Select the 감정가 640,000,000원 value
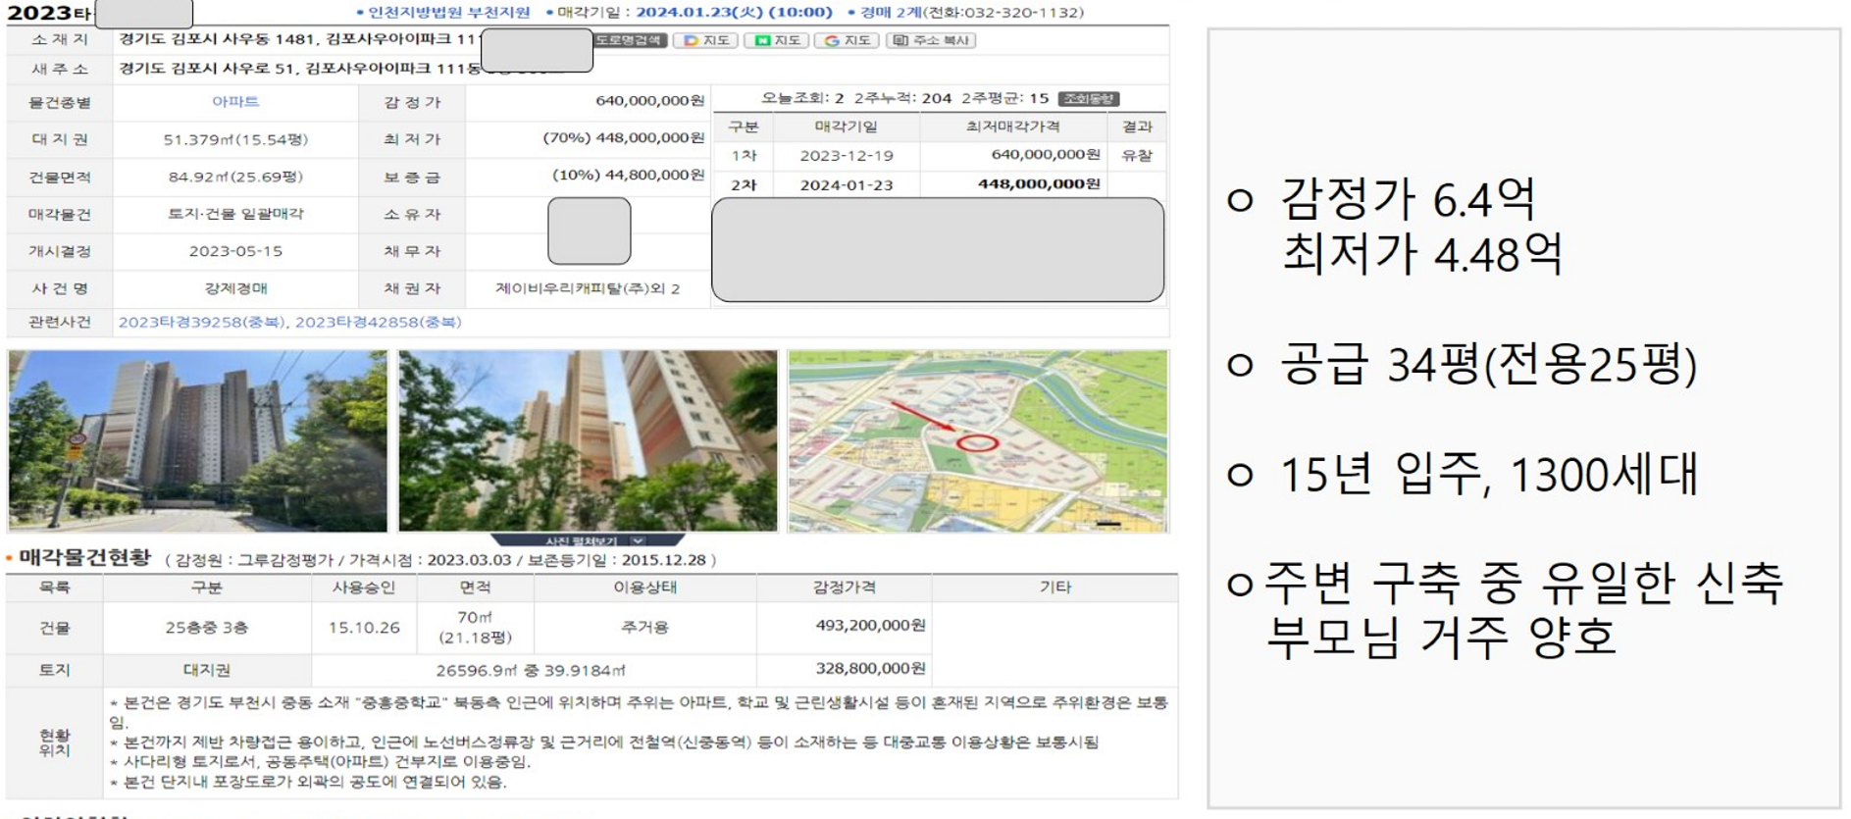This screenshot has width=1851, height=819. tap(650, 101)
